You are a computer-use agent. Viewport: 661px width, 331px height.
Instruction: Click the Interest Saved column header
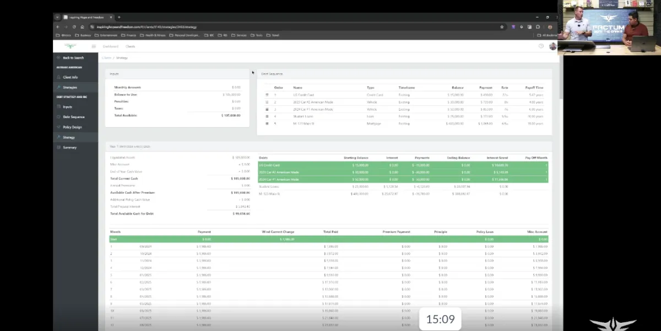coord(497,158)
